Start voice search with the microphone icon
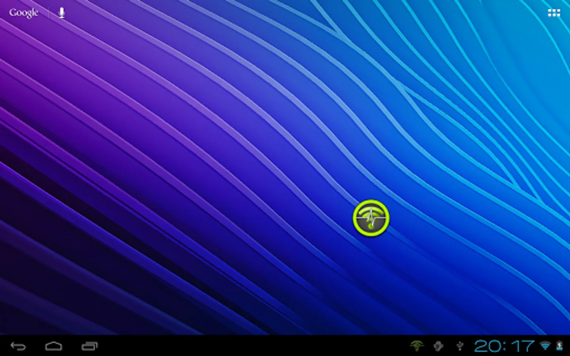The height and width of the screenshot is (356, 570). click(61, 13)
